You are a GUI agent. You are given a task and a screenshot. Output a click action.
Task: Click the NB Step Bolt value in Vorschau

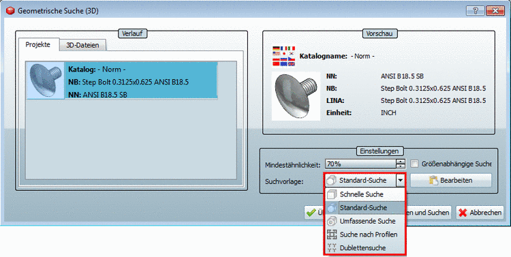click(433, 89)
